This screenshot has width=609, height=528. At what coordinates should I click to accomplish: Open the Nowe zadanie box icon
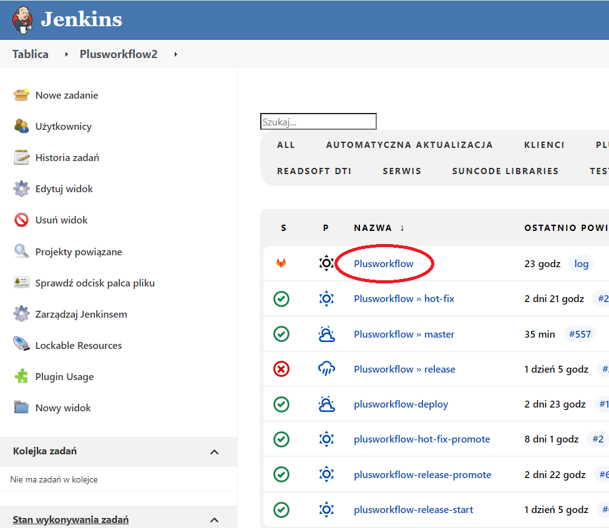tap(21, 95)
